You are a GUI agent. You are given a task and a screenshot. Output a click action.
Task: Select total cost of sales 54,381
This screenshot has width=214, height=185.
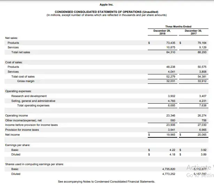202,77
